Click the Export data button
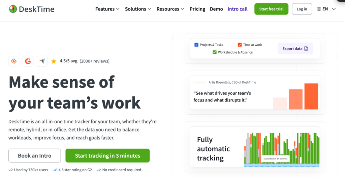The image size is (345, 177). pyautogui.click(x=295, y=49)
